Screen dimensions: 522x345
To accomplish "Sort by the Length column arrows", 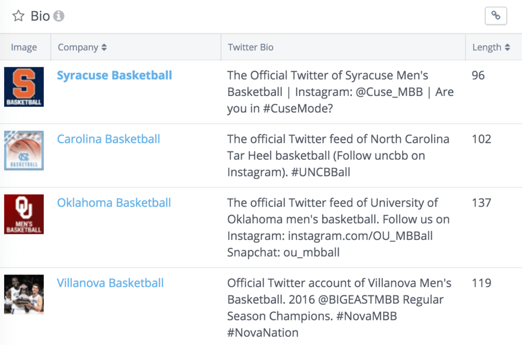I will [507, 47].
